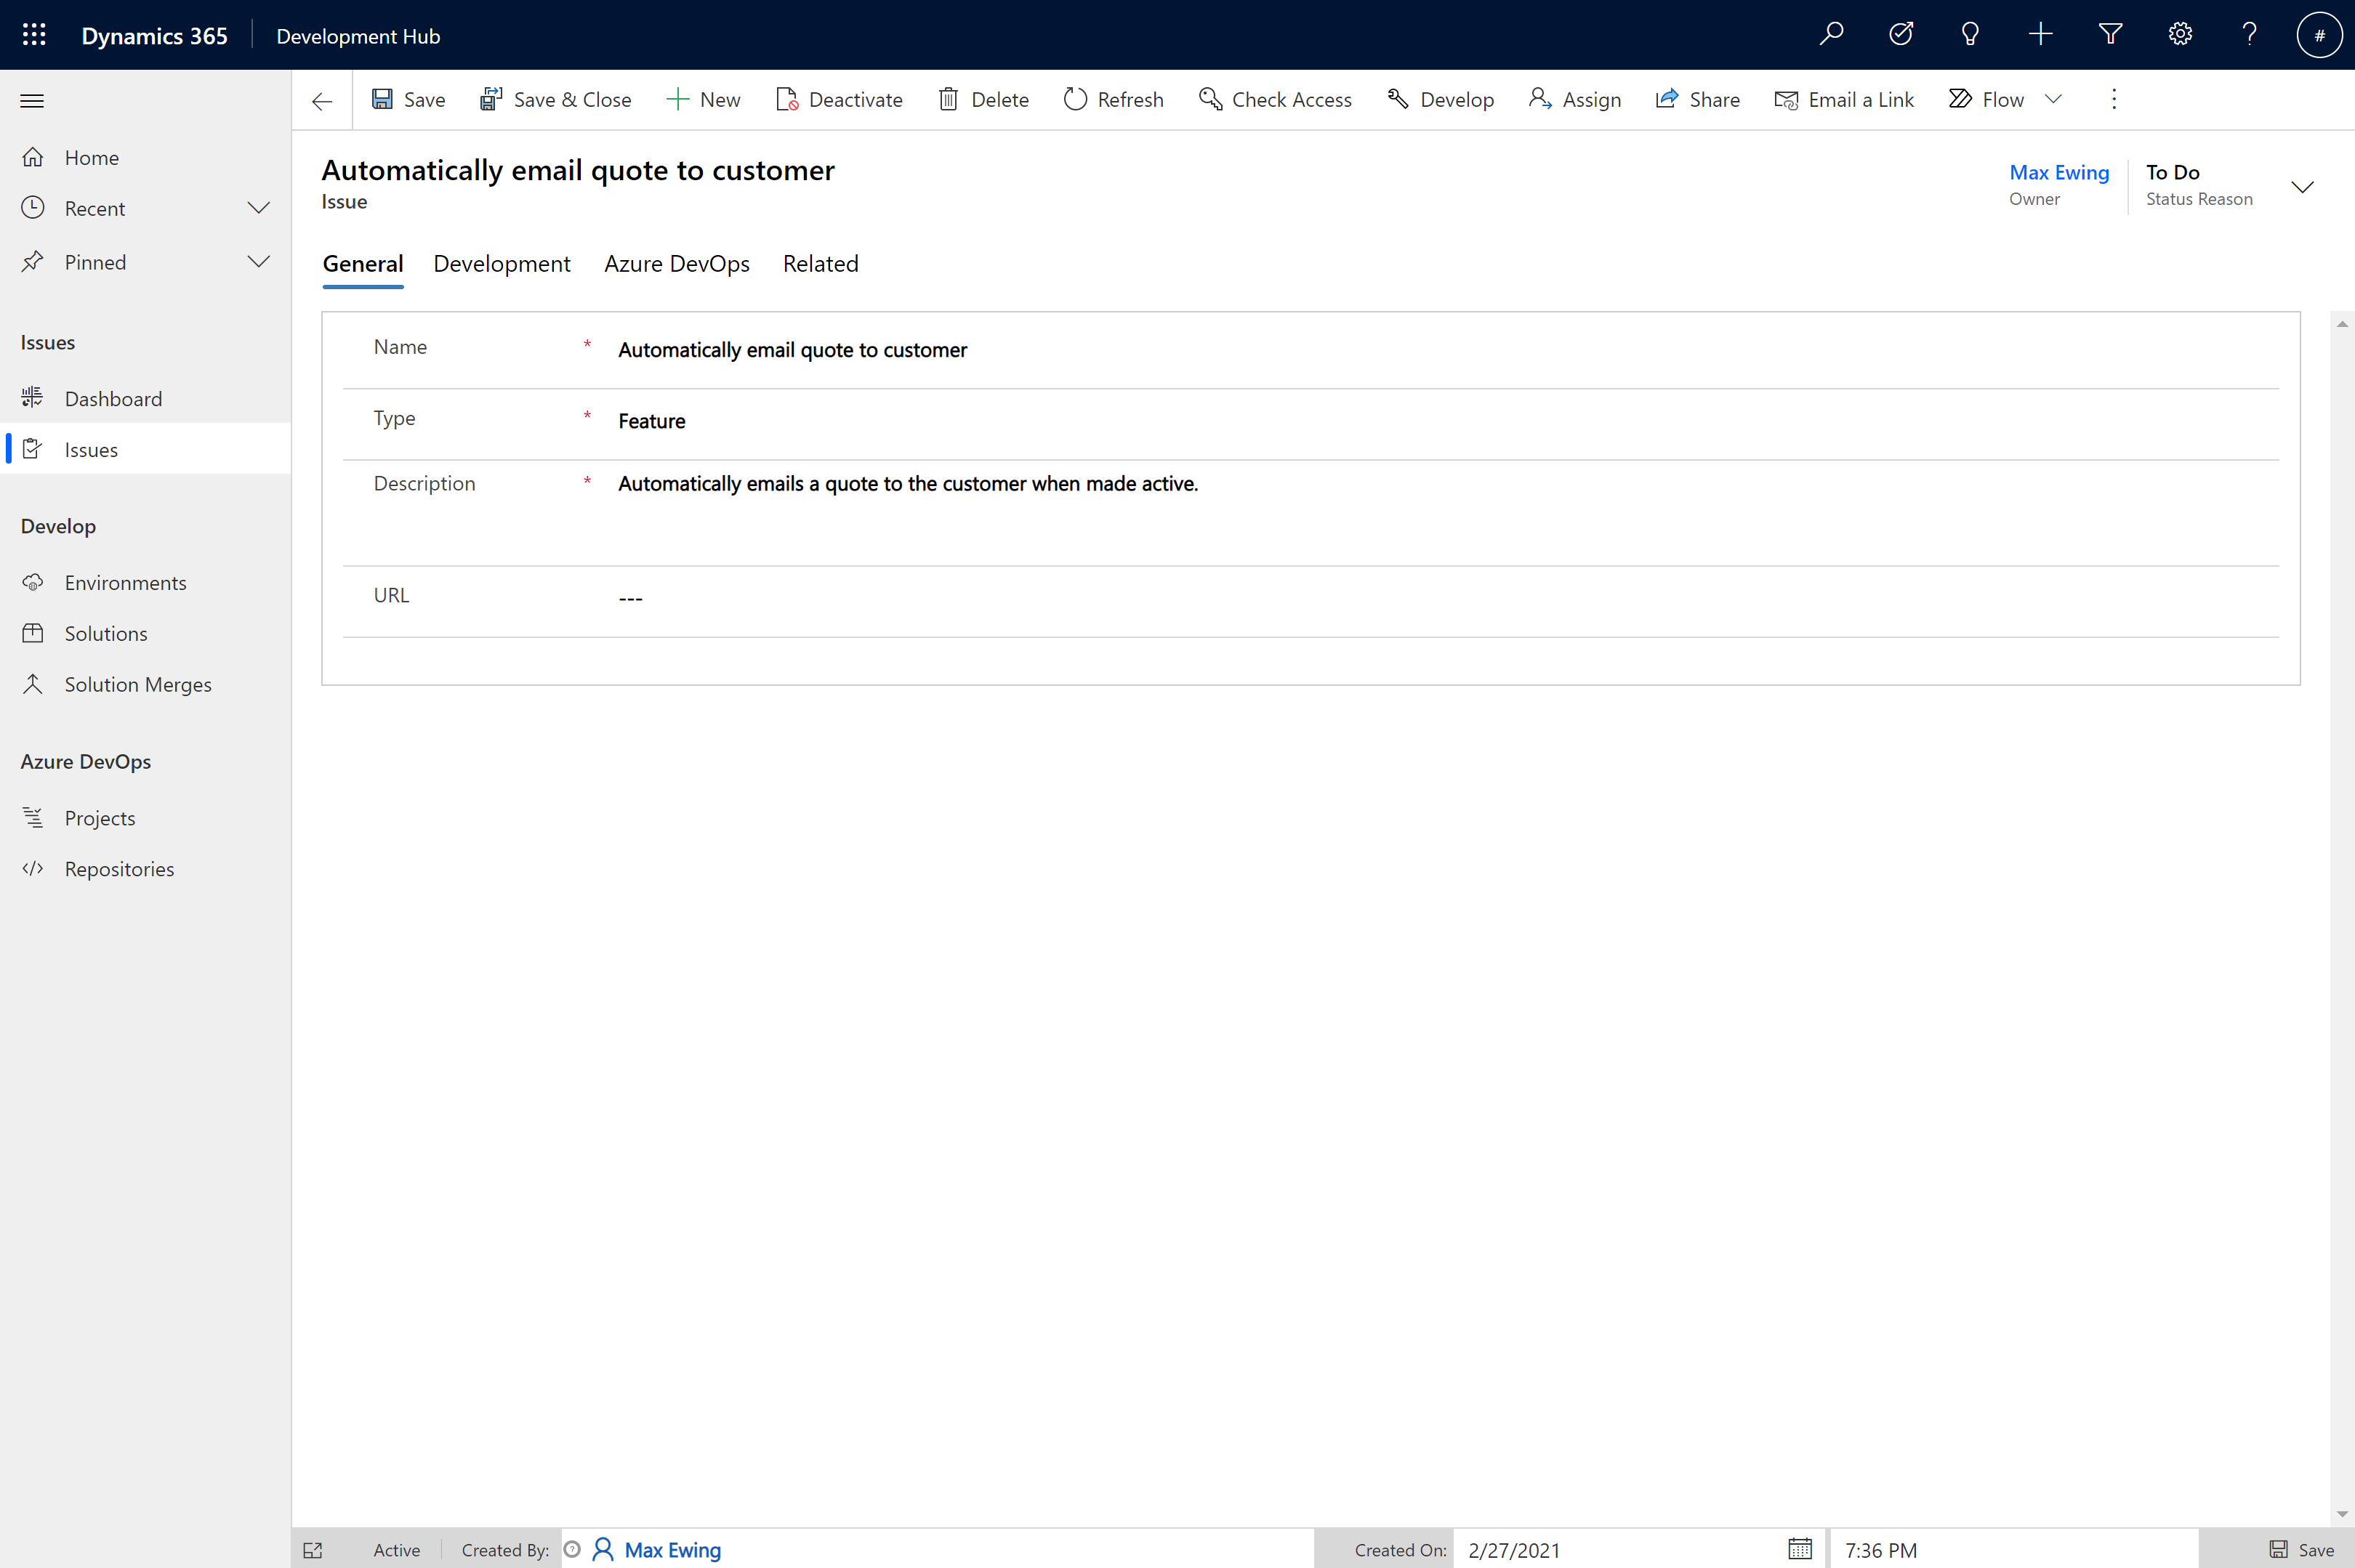The width and height of the screenshot is (2355, 1568).
Task: Click Dynamics 365 brand link
Action: click(154, 36)
